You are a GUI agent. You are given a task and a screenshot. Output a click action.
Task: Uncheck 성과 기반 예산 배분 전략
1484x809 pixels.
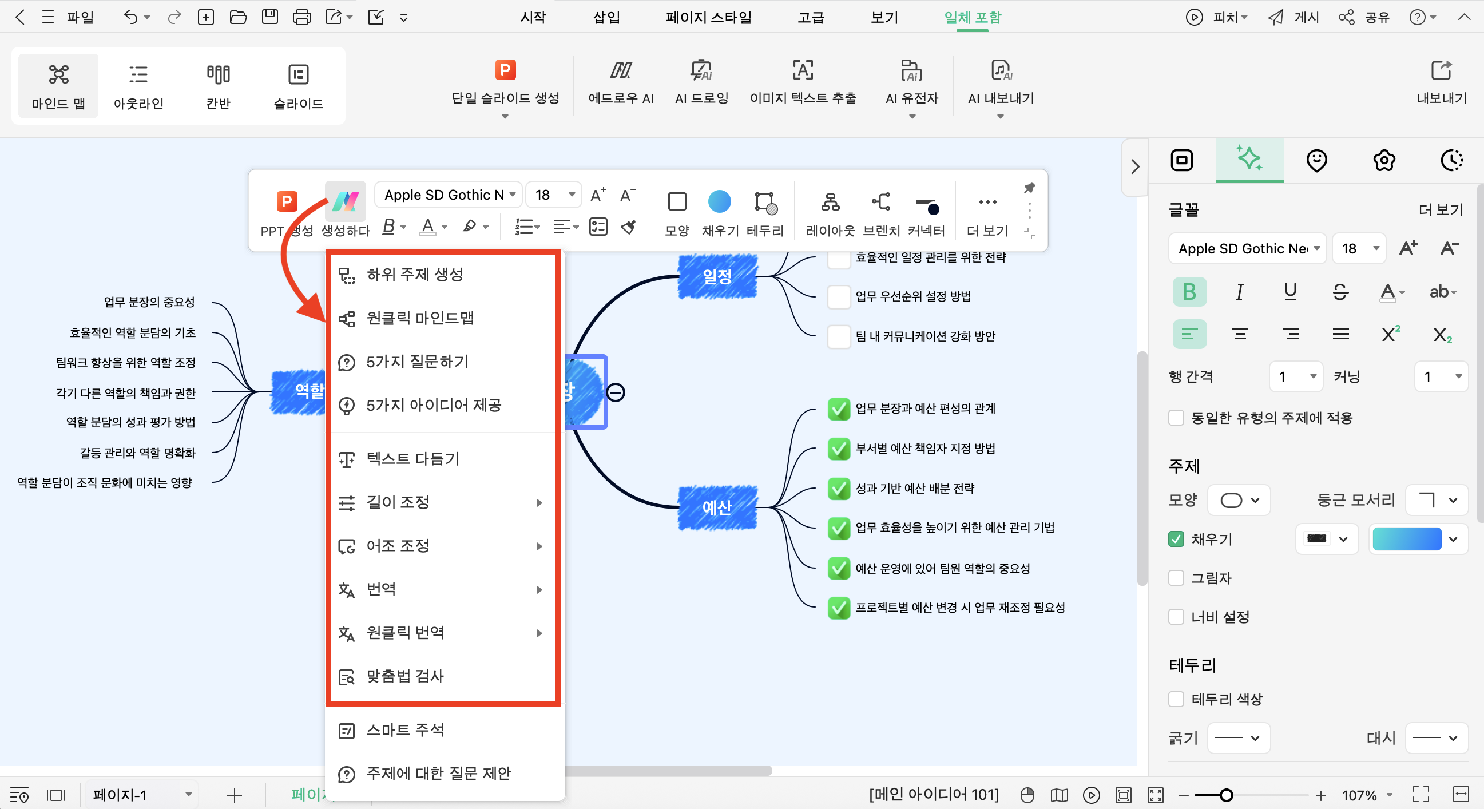click(x=838, y=489)
